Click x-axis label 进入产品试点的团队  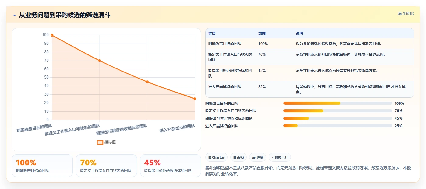(x=177, y=128)
